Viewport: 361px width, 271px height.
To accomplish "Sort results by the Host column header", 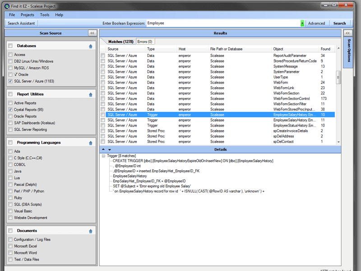I will [193, 49].
